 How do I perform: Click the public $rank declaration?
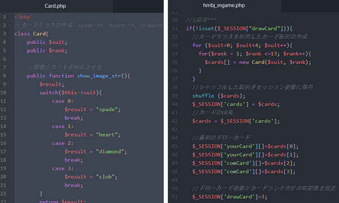click(x=47, y=51)
